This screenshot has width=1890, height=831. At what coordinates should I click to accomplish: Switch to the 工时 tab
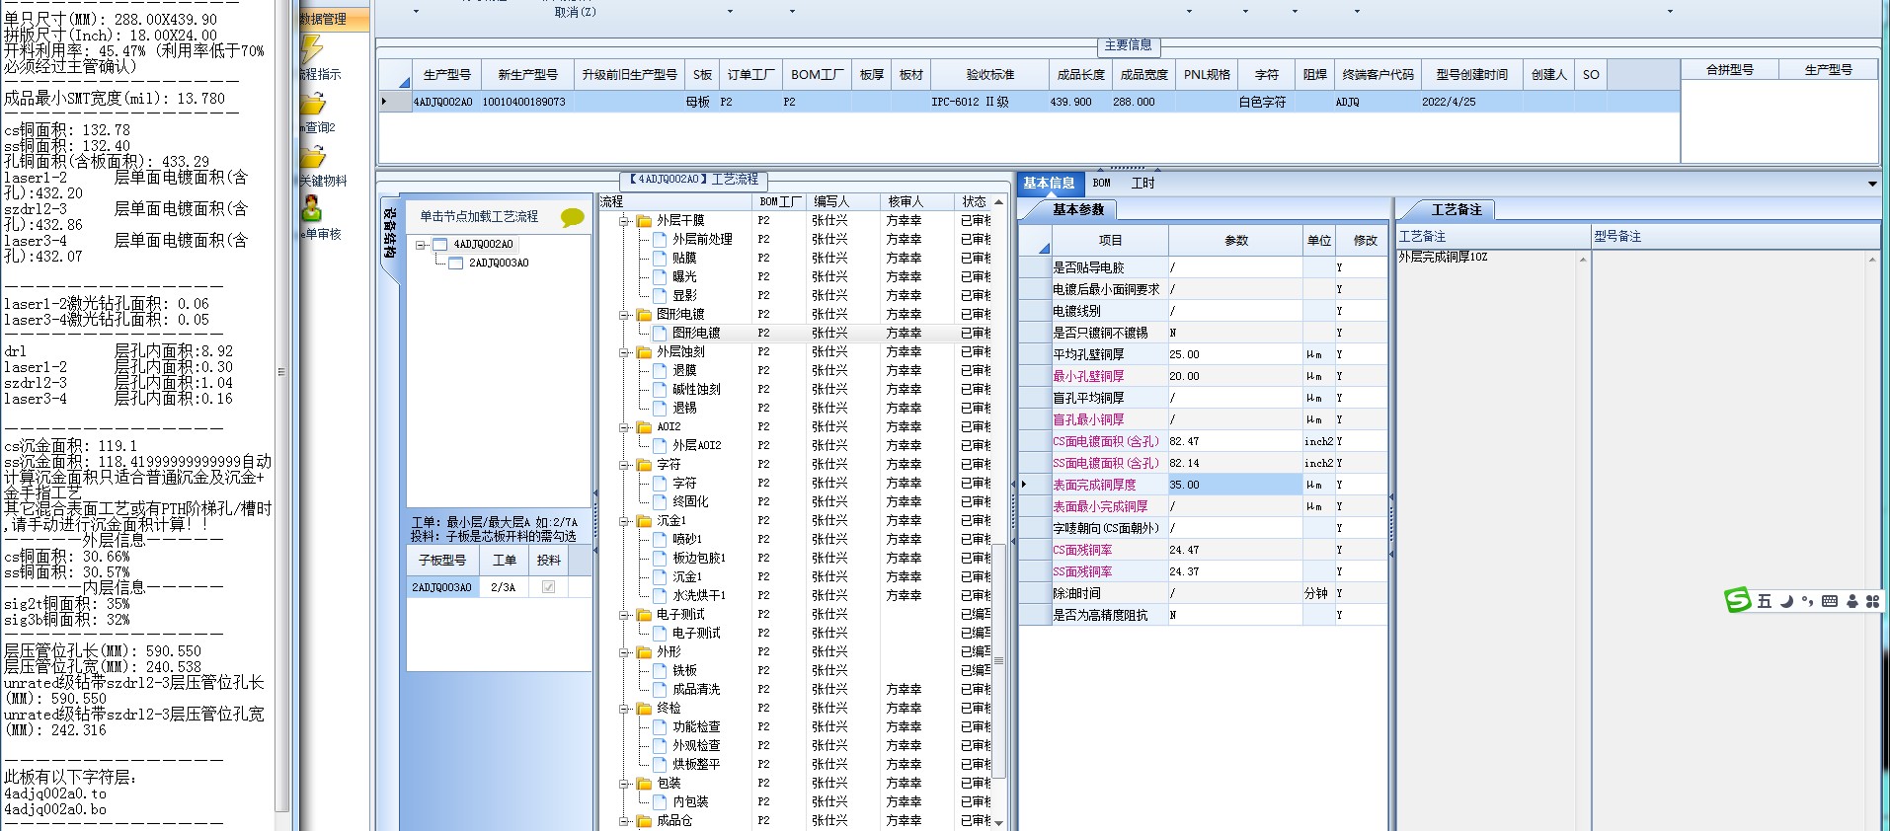point(1142,184)
